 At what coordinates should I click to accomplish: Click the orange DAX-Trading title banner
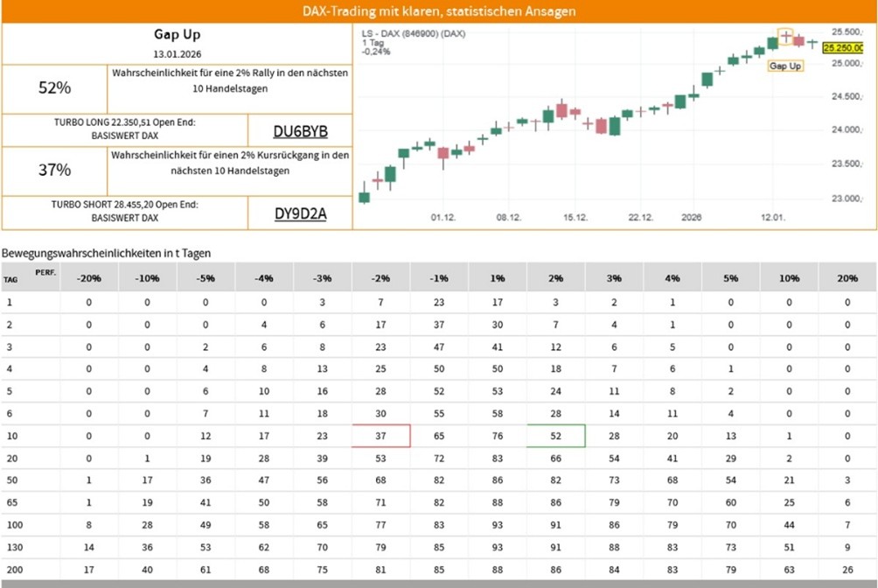coord(439,11)
